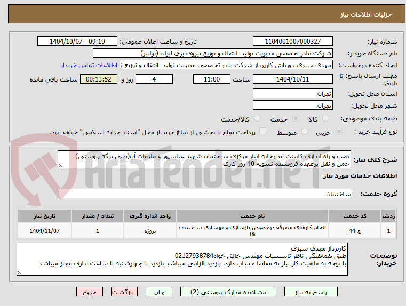Click the چاپ print button
The image size is (406, 306).
[159, 292]
